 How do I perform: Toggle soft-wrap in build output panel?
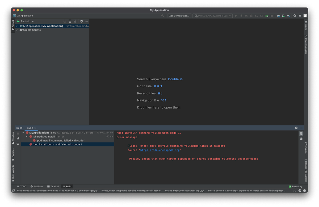click(x=301, y=133)
